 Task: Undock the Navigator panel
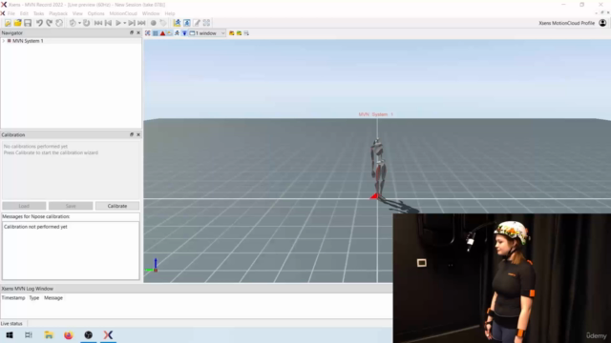pyautogui.click(x=132, y=33)
